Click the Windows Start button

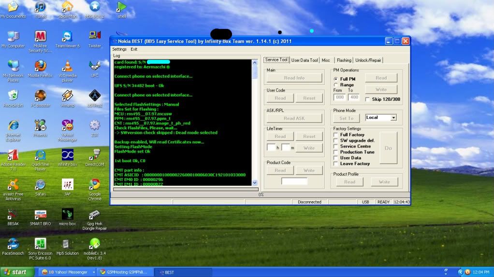coord(17,272)
